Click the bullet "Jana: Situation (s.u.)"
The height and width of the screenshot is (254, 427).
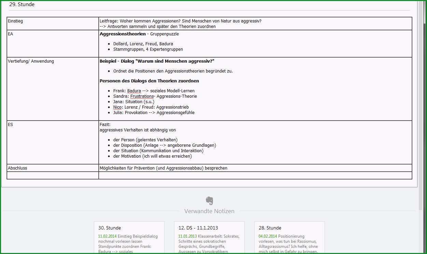[x=134, y=102]
